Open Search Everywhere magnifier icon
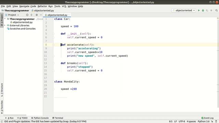This screenshot has height=123, width=219. point(216,11)
